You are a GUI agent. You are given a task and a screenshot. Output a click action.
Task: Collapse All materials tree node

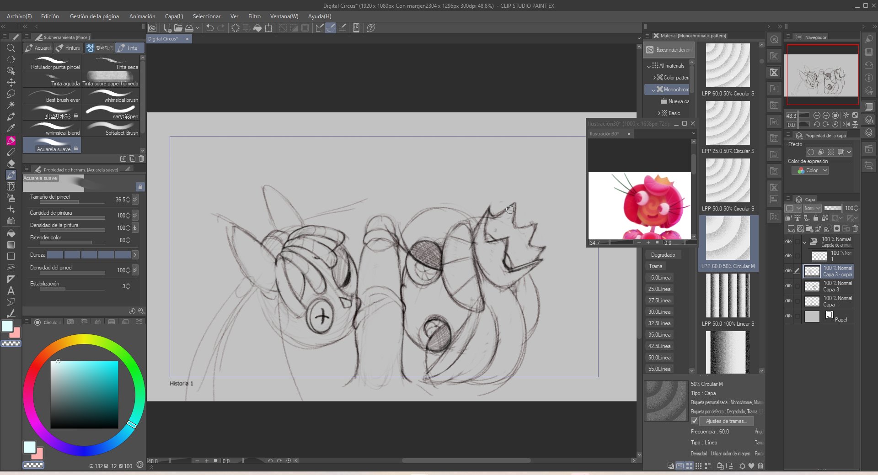click(x=648, y=66)
